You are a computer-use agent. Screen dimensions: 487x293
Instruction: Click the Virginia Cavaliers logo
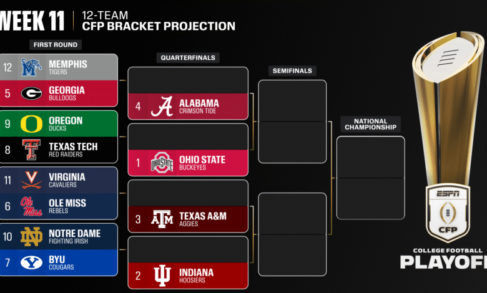click(31, 180)
